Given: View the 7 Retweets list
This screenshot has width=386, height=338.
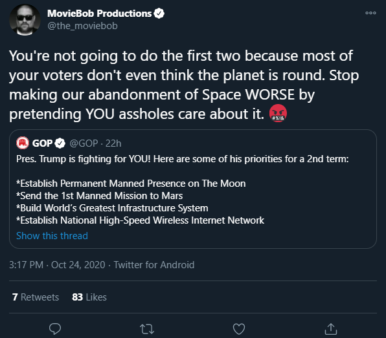Looking at the screenshot, I should [x=36, y=297].
